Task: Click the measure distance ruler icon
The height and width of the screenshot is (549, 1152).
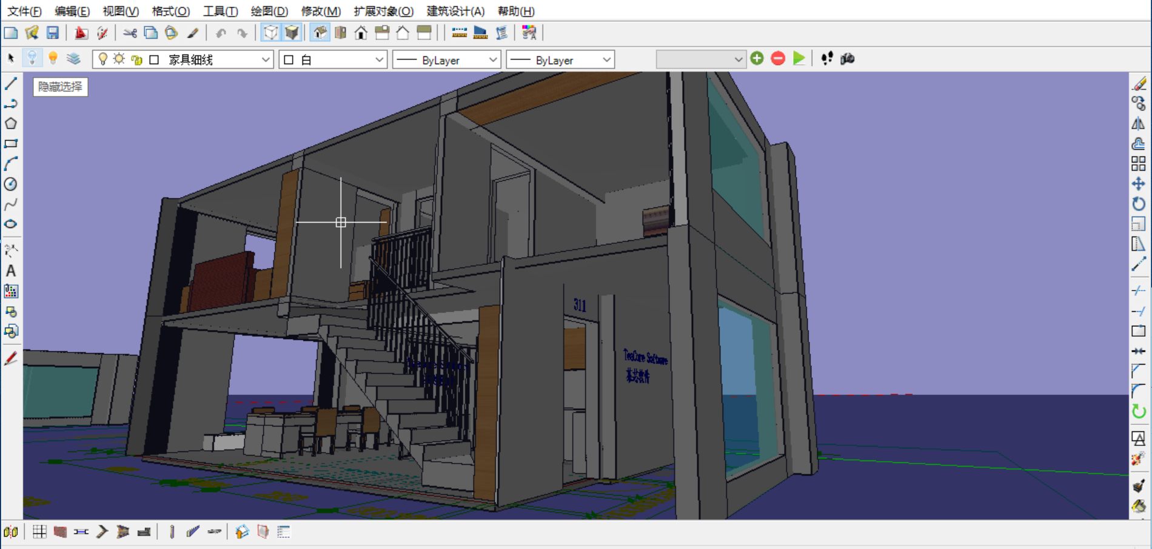Action: (459, 33)
